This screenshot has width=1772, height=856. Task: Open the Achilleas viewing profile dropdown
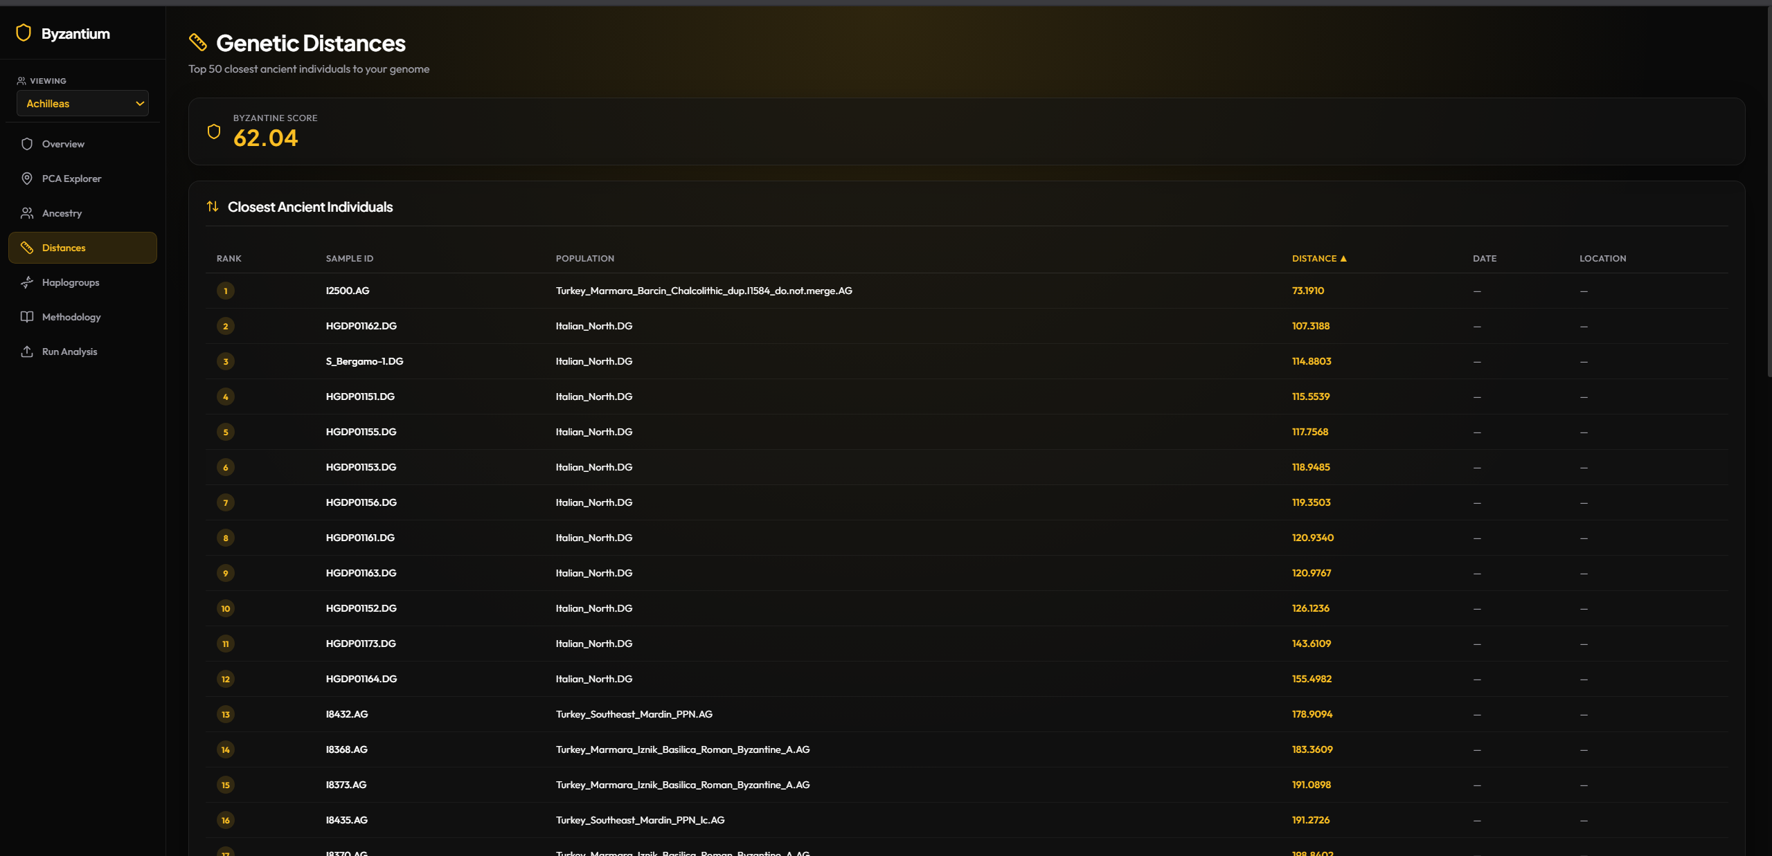click(x=82, y=104)
